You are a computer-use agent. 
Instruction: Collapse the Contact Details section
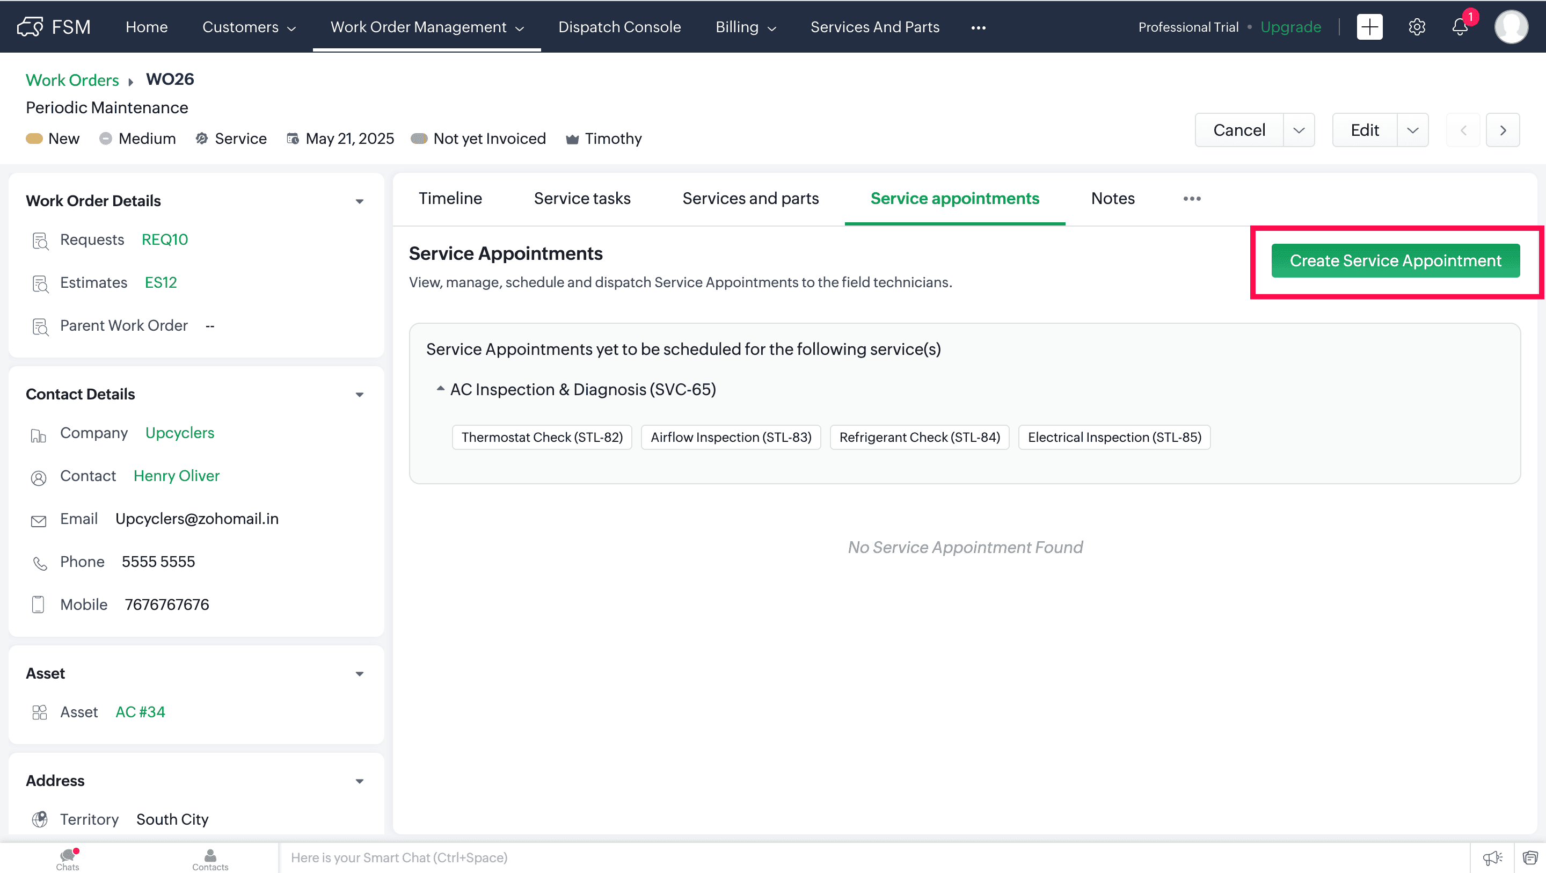tap(360, 395)
